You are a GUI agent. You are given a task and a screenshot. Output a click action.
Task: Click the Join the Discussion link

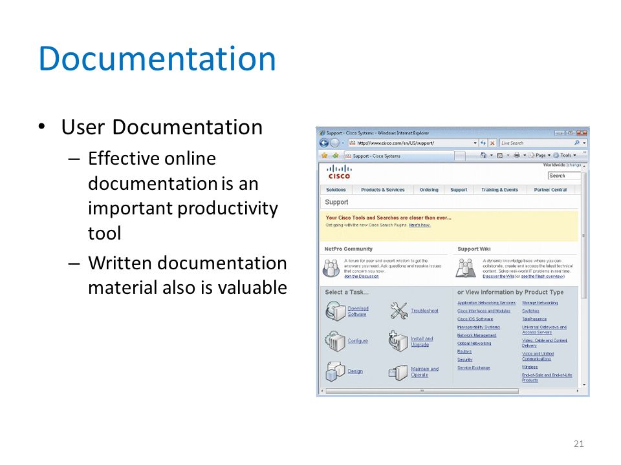click(361, 276)
